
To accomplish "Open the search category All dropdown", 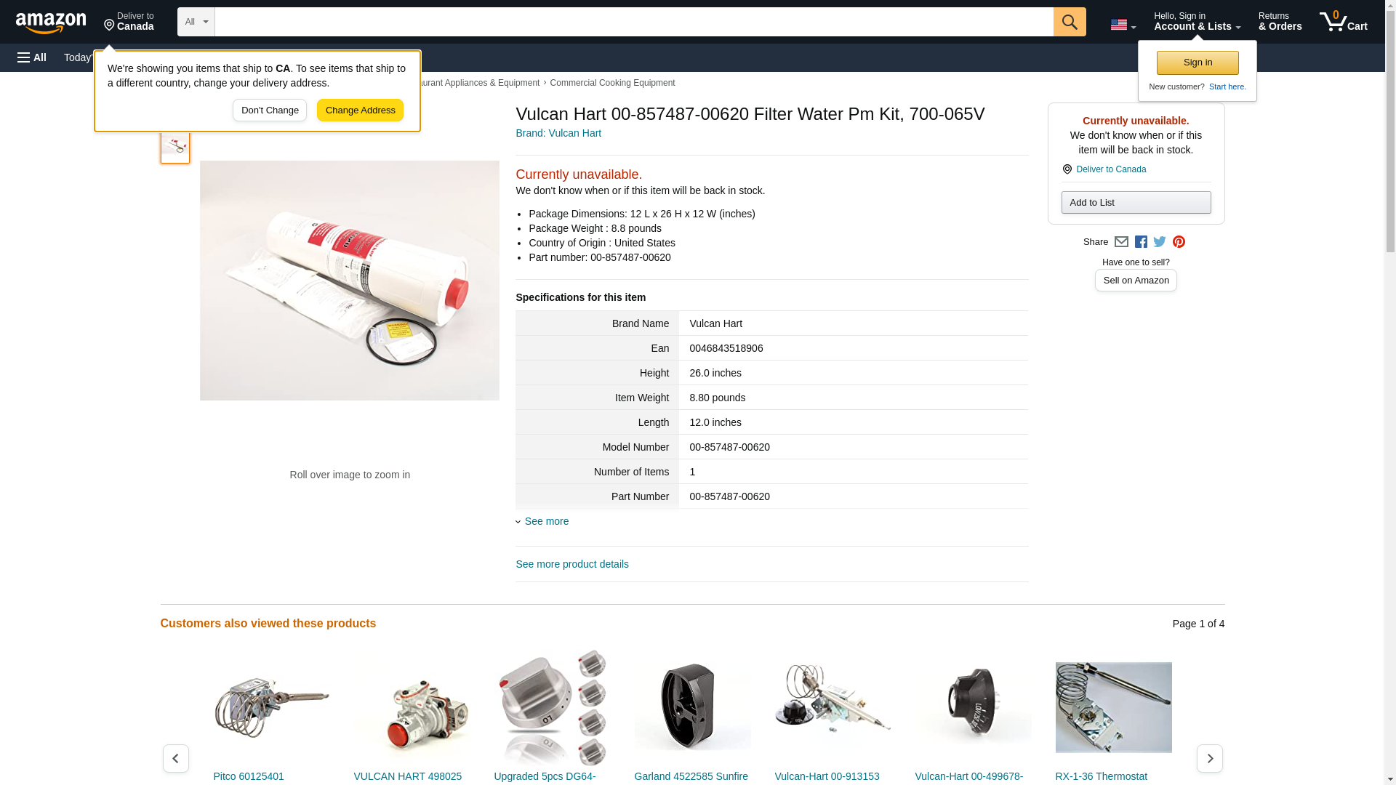I will pyautogui.click(x=196, y=22).
